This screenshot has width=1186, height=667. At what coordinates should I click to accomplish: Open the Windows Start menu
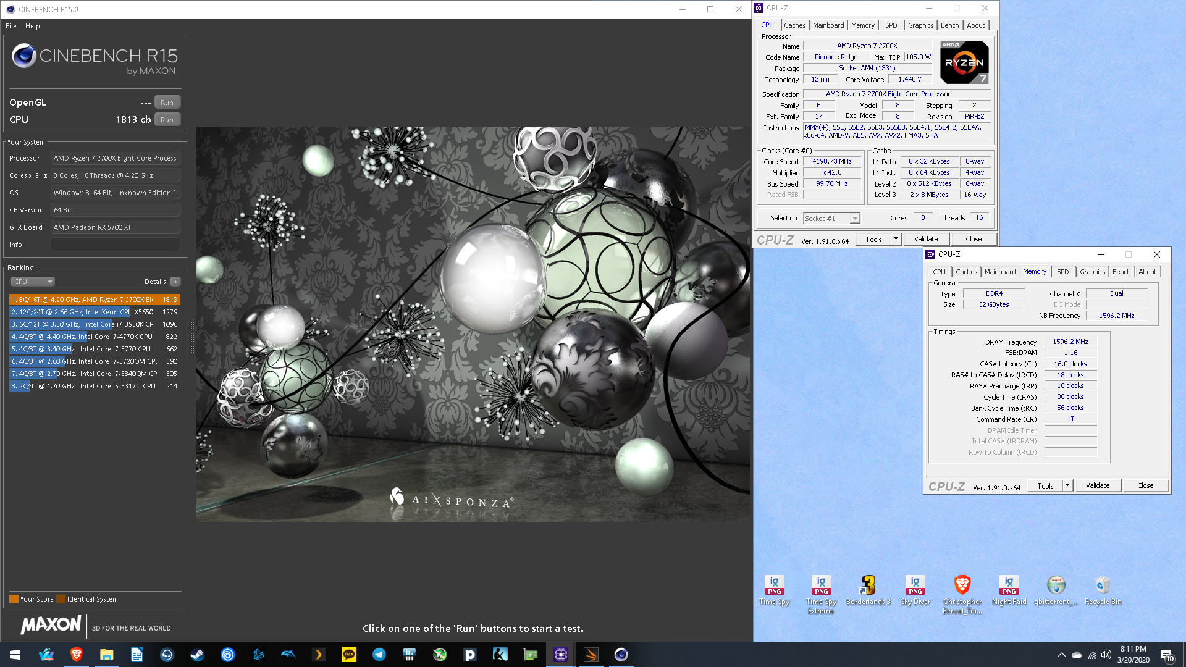tap(15, 655)
